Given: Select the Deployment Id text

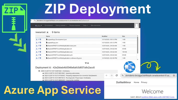Looking at the screenshot, I should (x=65, y=68).
